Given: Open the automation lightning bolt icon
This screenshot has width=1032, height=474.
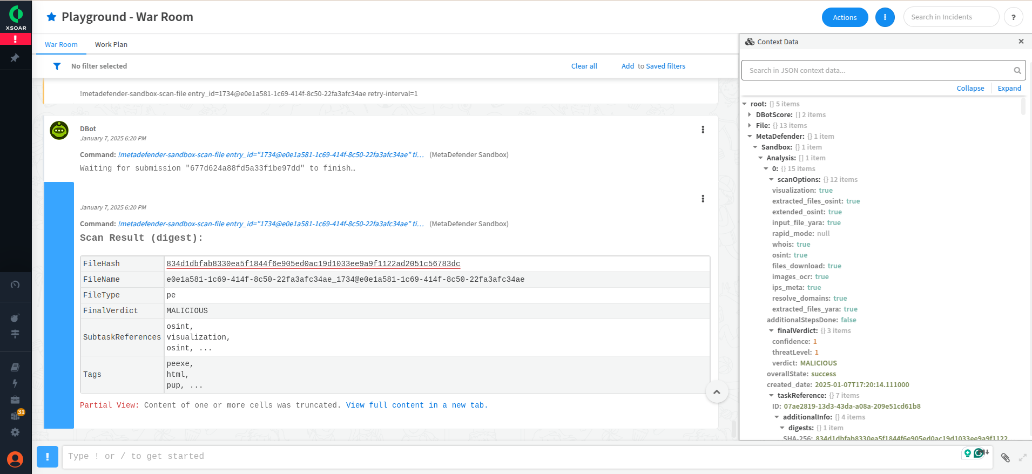Looking at the screenshot, I should pyautogui.click(x=15, y=383).
